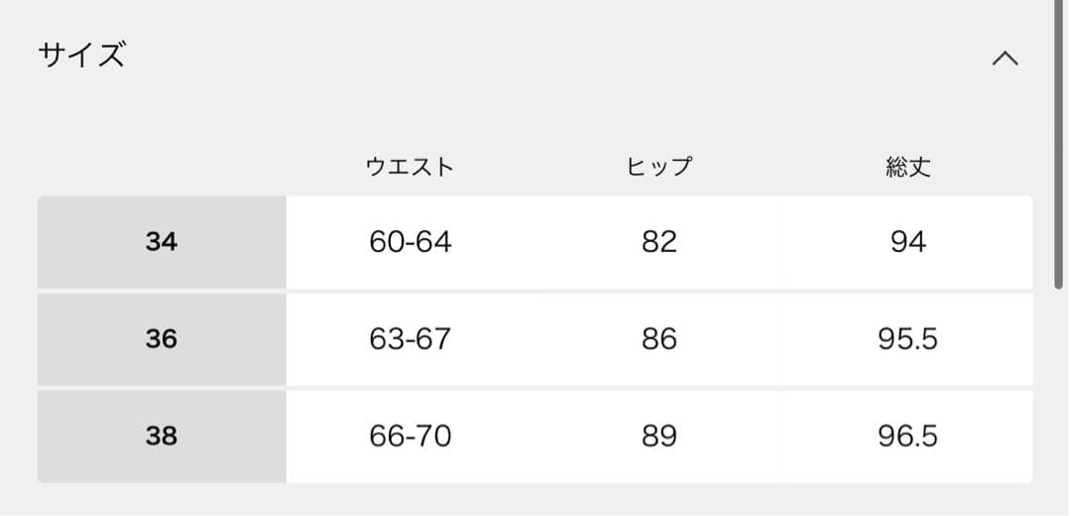Viewport: 1071px width, 516px height.
Task: Click the blank header cell above size 34
Action: [162, 167]
